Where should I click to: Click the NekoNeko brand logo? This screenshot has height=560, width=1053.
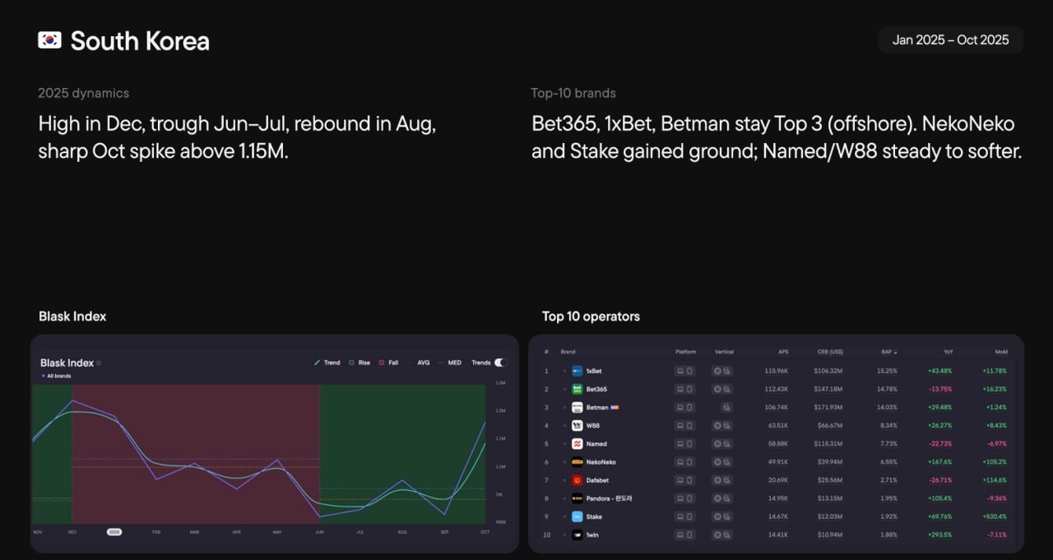(578, 462)
